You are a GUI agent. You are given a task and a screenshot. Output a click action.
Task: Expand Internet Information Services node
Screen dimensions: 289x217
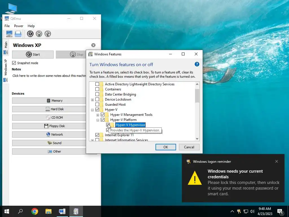pyautogui.click(x=92, y=140)
